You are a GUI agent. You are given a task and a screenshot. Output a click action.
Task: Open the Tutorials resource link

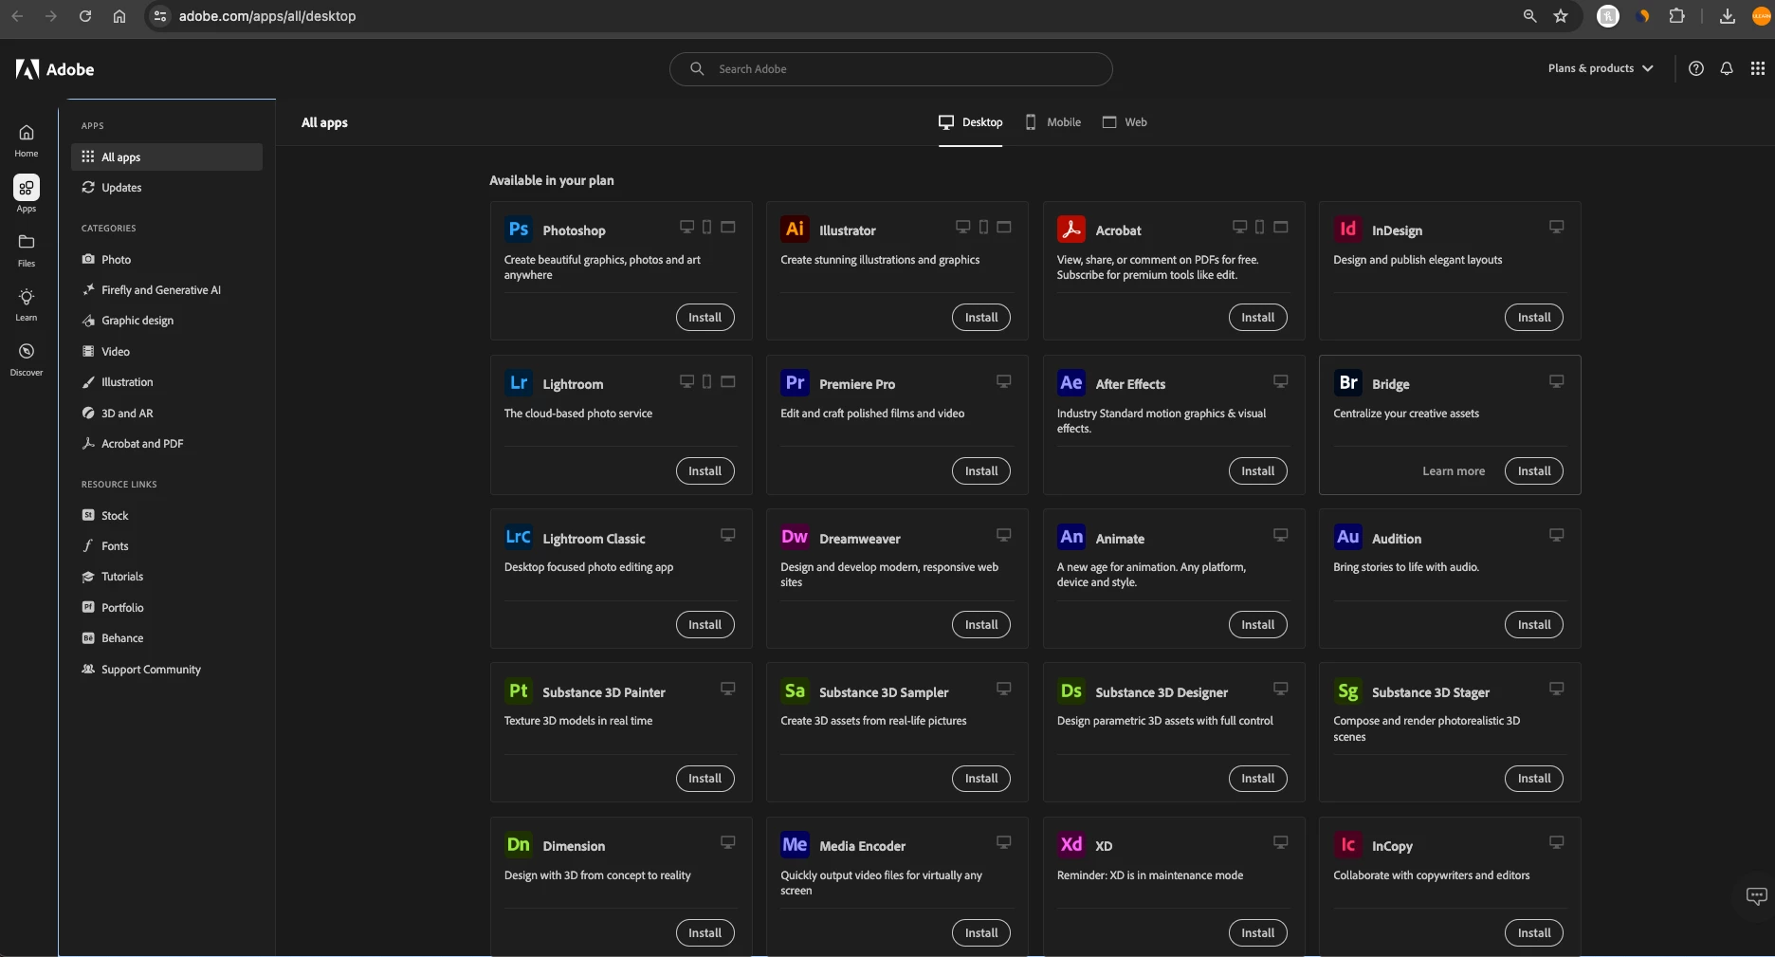tap(167, 577)
